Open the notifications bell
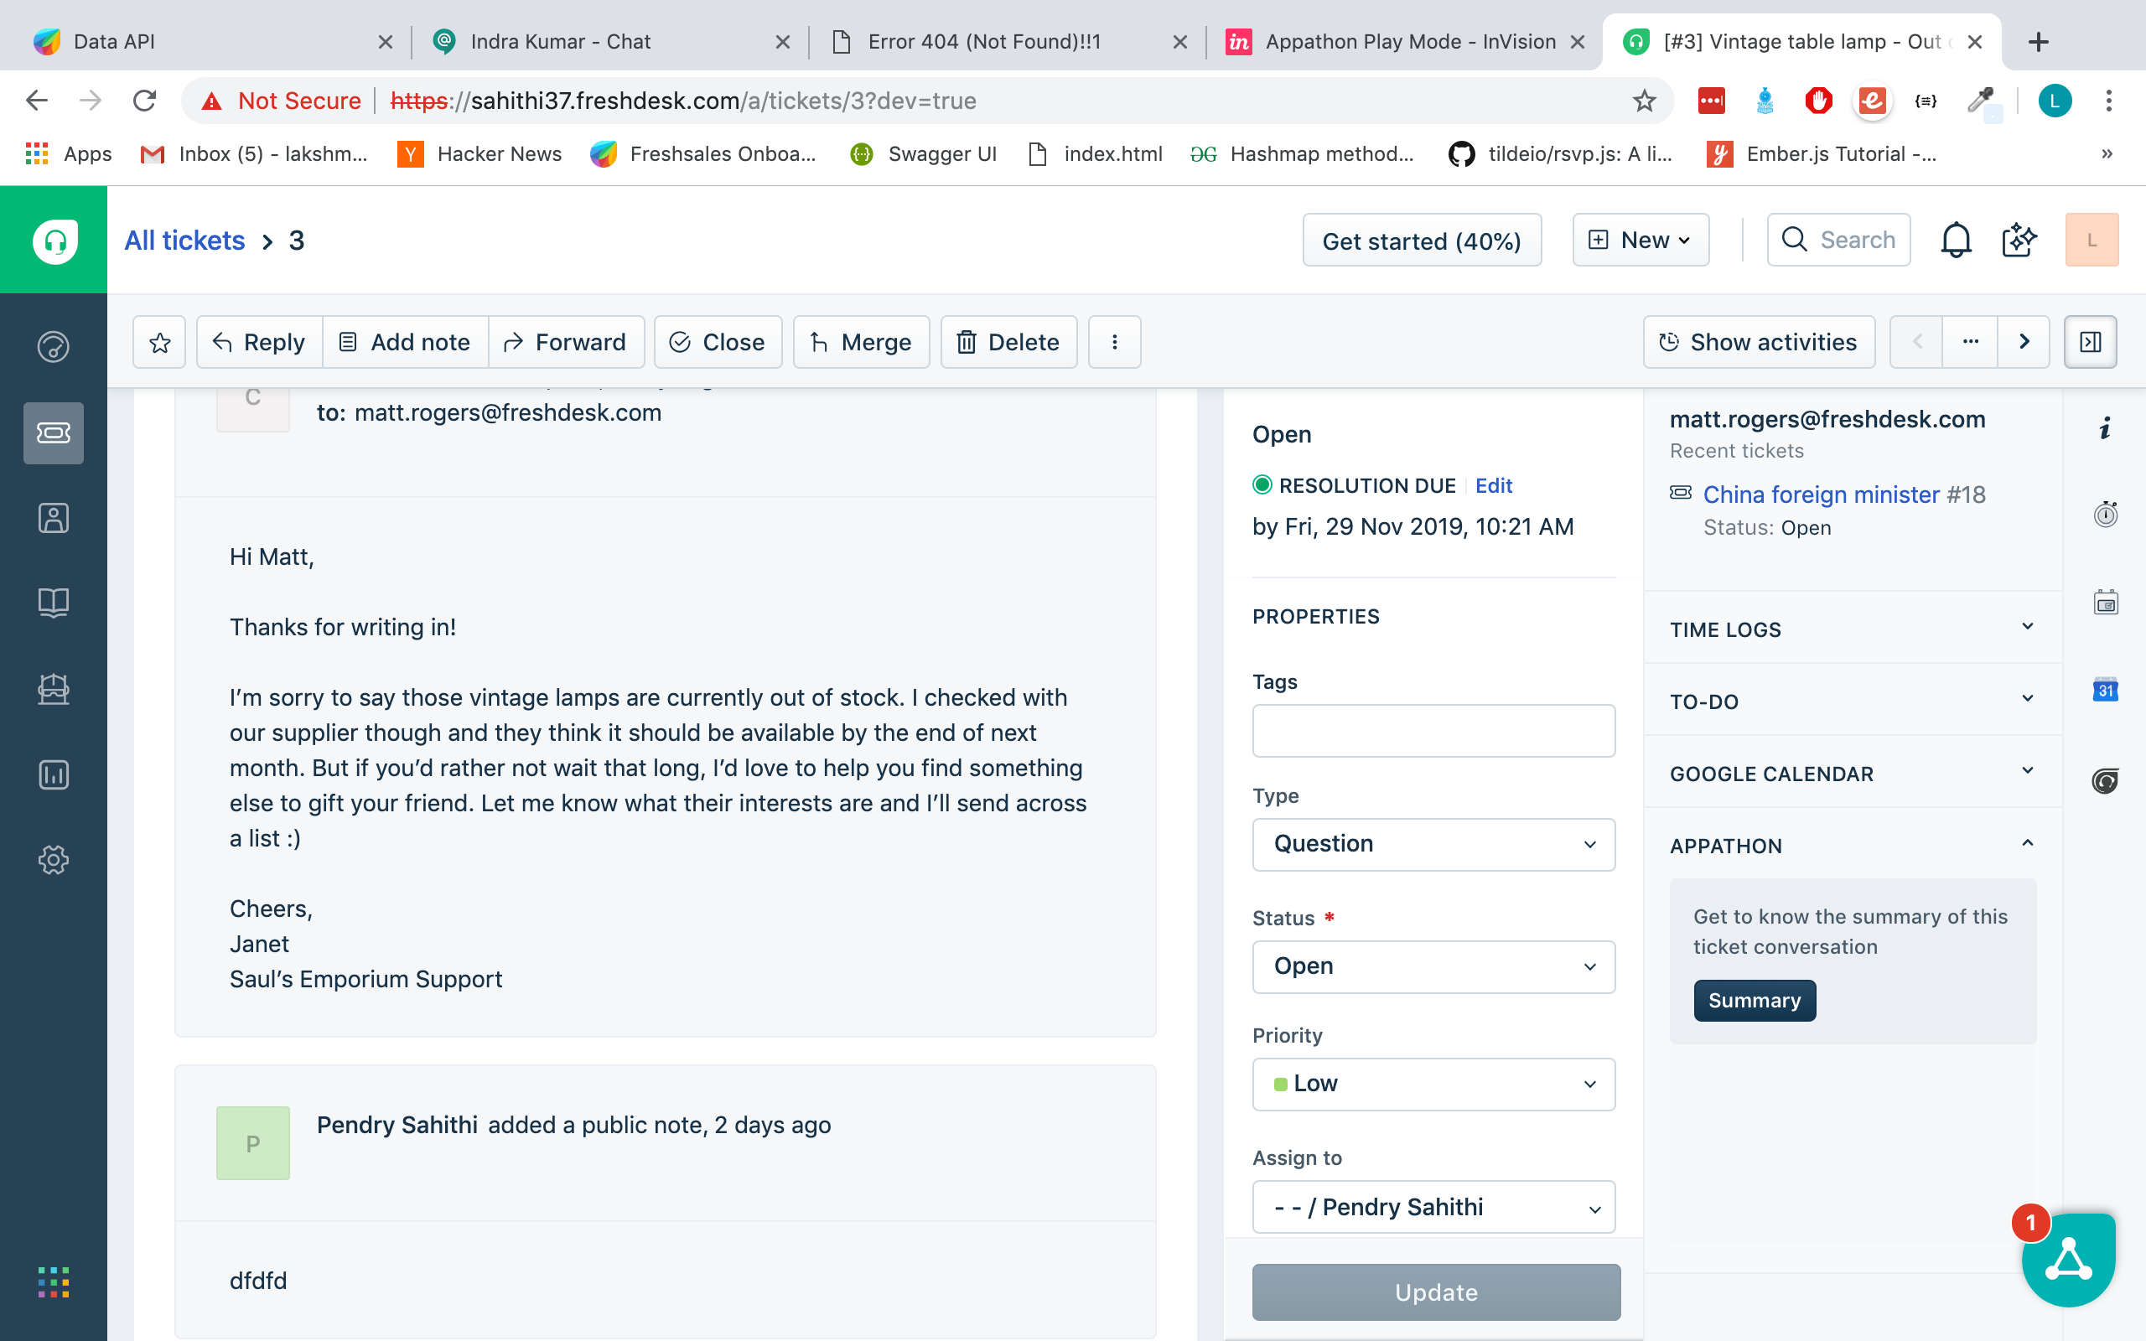Viewport: 2146px width, 1341px height. (x=1956, y=241)
